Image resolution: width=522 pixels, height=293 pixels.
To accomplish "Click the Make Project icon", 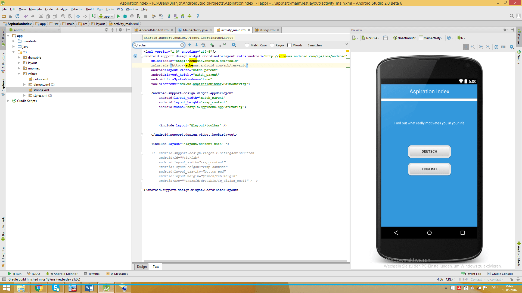I will (x=94, y=16).
